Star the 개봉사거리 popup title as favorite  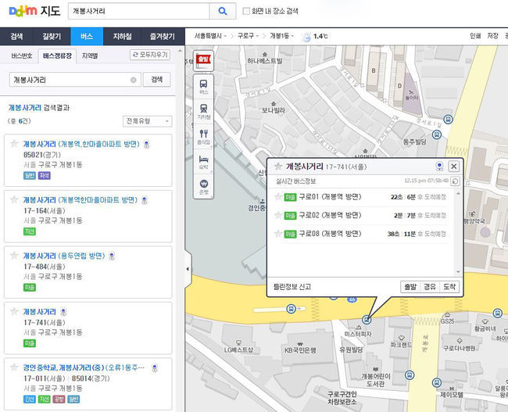277,167
